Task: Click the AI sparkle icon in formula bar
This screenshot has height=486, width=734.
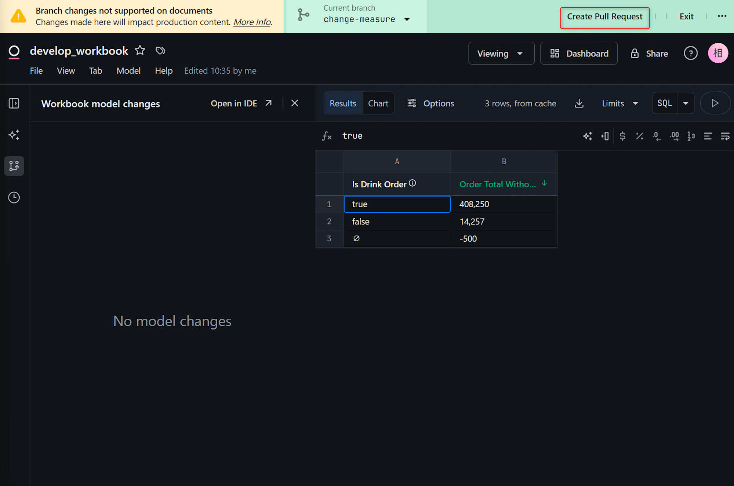Action: point(587,136)
